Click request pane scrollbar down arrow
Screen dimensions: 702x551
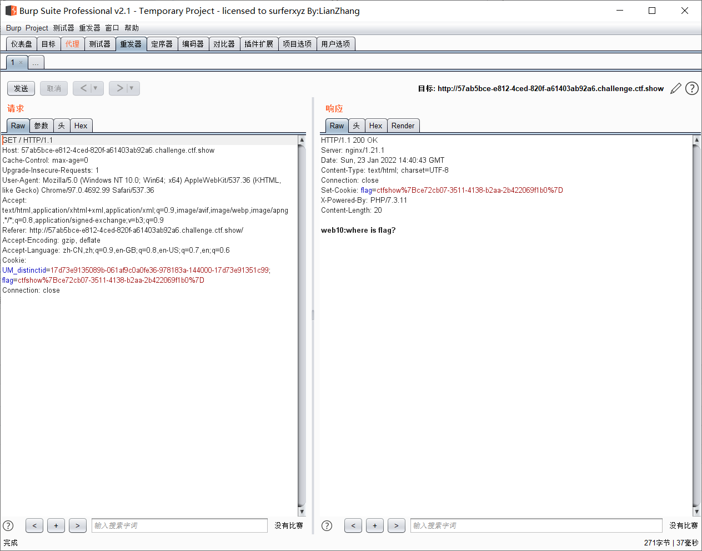pos(302,512)
